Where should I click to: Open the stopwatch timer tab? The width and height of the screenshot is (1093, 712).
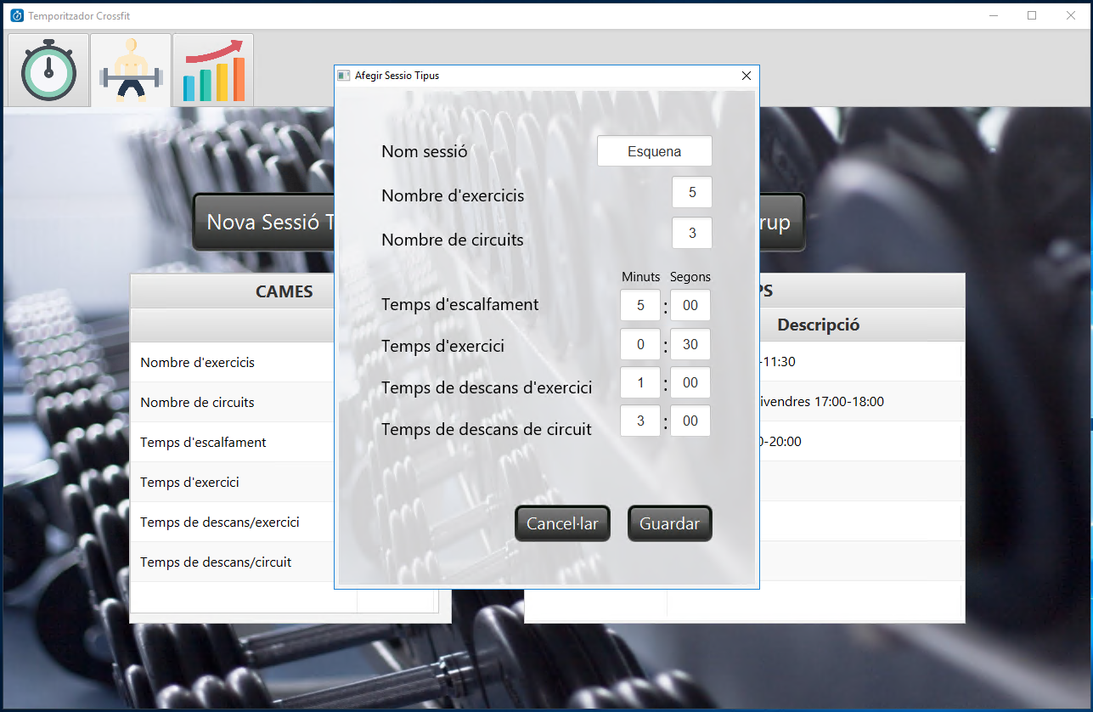pos(48,71)
